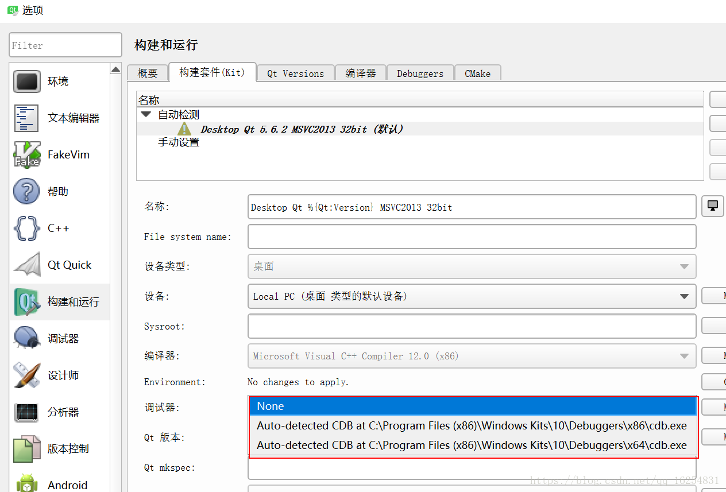The width and height of the screenshot is (726, 492).
Task: Open the 帮助 help category
Action: [59, 192]
